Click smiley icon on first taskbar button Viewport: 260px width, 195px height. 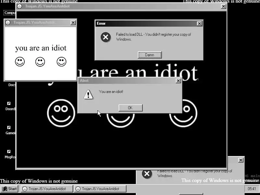[25, 189]
